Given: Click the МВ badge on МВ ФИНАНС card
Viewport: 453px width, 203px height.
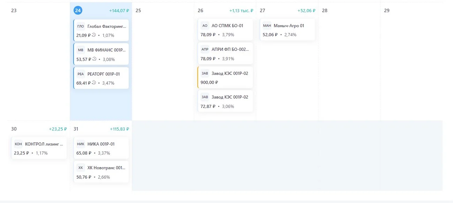Looking at the screenshot, I should 81,50.
